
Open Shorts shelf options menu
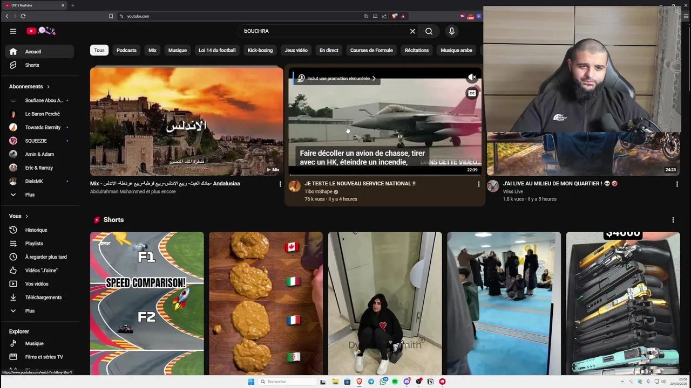tap(673, 220)
